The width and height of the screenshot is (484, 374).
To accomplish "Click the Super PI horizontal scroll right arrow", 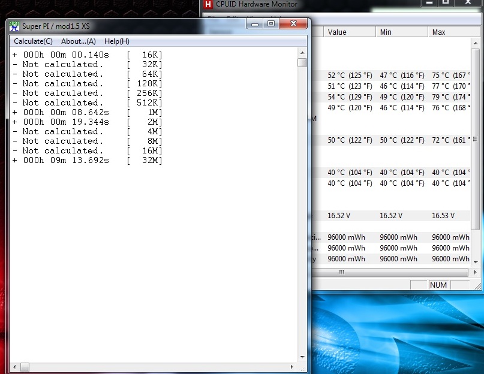I will tap(292, 367).
